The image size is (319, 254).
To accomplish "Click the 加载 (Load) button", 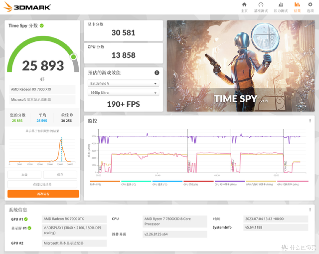I will coord(25,175).
